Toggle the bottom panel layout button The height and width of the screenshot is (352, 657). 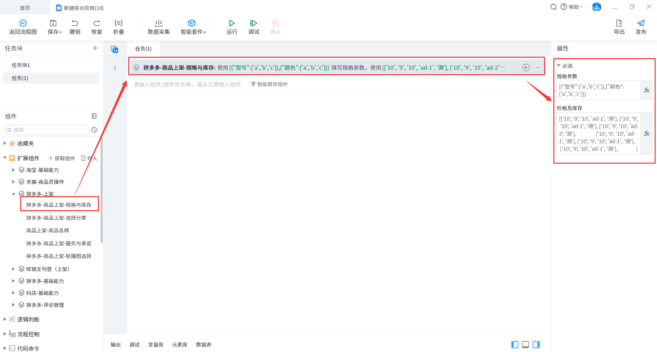tap(526, 344)
